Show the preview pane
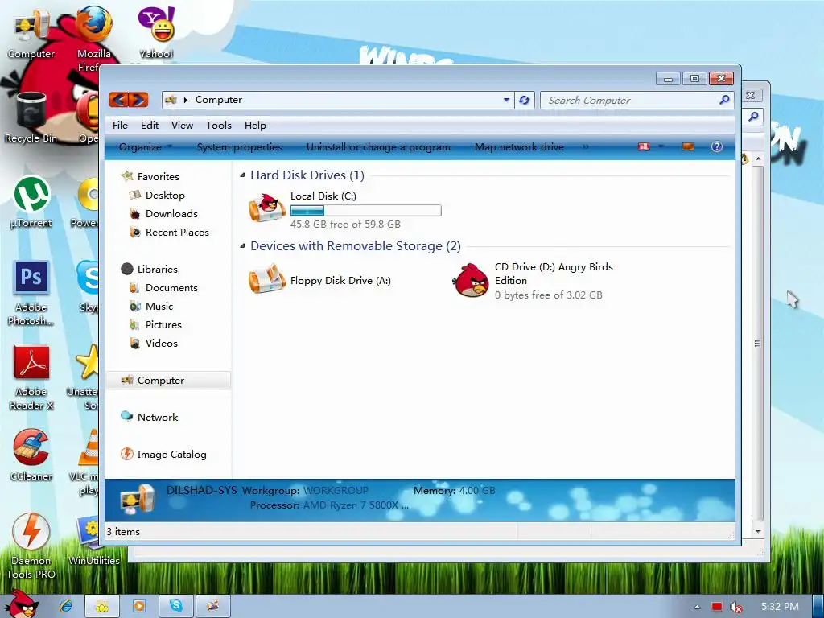The width and height of the screenshot is (824, 618). click(x=688, y=146)
